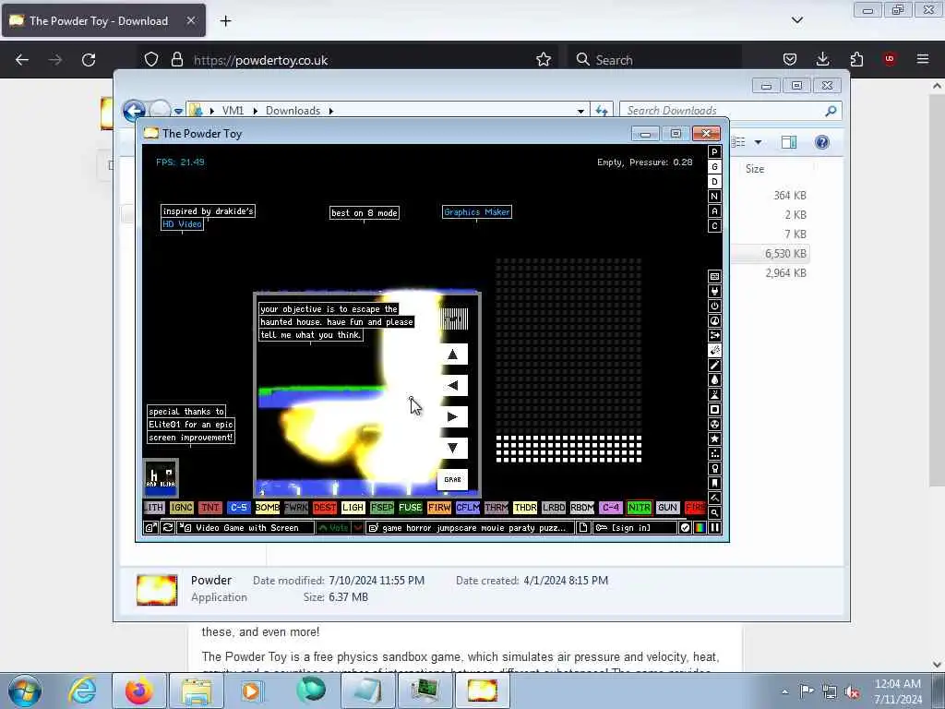Click the game's right arrow button
The height and width of the screenshot is (709, 945).
pos(452,416)
